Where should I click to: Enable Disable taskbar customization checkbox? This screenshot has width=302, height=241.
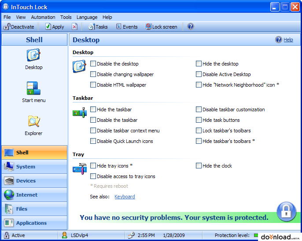point(199,110)
